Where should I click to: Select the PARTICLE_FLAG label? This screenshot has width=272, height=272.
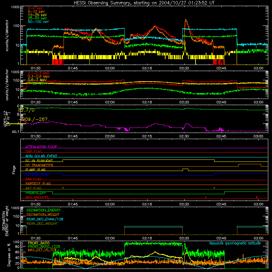pos(38,183)
